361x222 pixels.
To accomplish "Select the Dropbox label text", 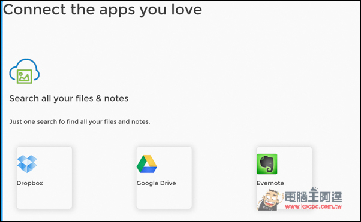I will (30, 183).
